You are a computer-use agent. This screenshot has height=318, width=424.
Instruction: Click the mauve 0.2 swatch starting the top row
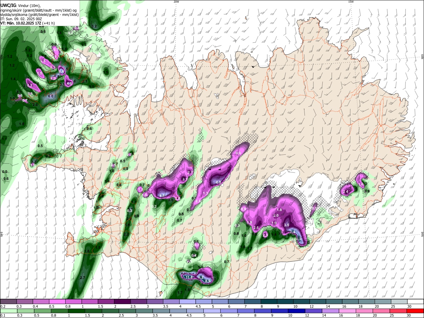pyautogui.click(x=8, y=301)
